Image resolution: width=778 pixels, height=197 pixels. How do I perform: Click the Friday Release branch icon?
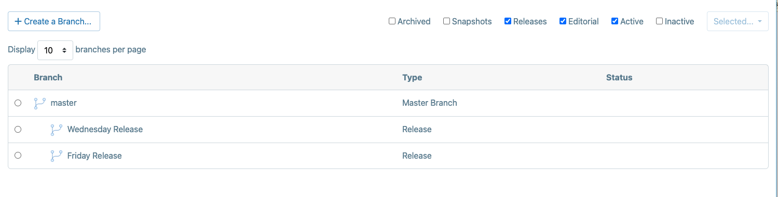coord(56,156)
